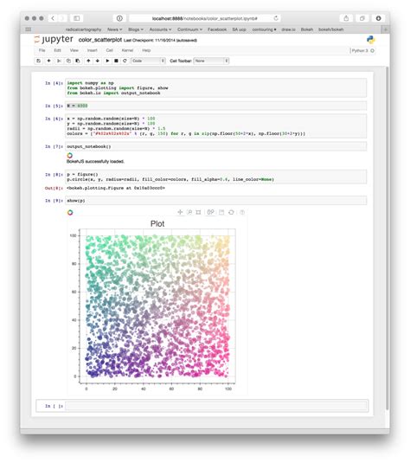The height and width of the screenshot is (463, 410).
Task: Click Bokeh logo above the plot
Action: click(70, 212)
